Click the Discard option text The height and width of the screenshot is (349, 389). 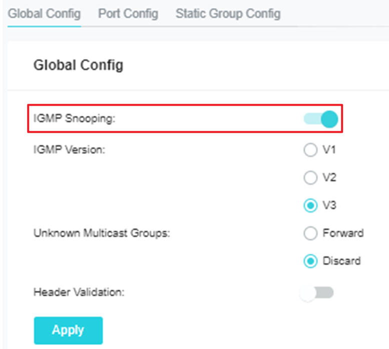pos(341,261)
